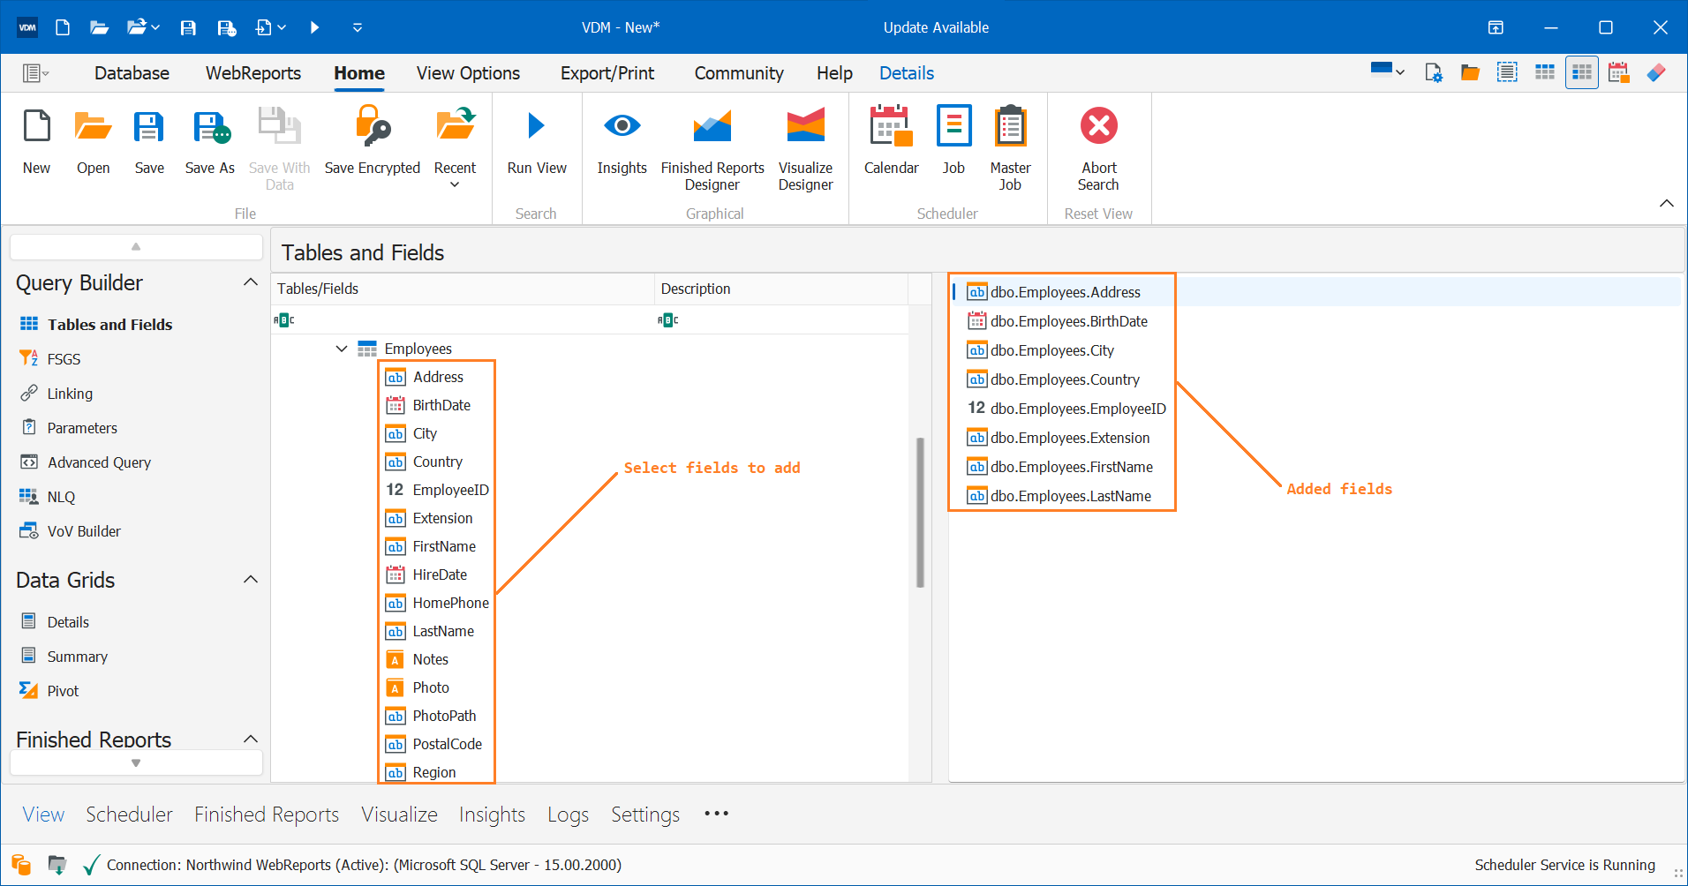Click the navigation pane toggle dropdown left of Database
The image size is (1688, 886).
[x=35, y=73]
